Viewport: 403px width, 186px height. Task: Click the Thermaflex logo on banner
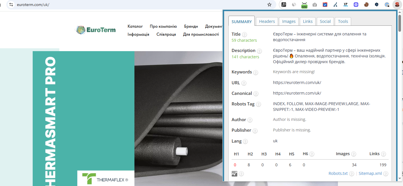[105, 179]
